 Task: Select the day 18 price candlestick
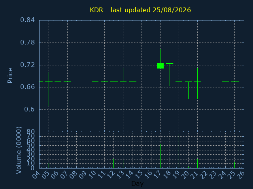click(170, 74)
